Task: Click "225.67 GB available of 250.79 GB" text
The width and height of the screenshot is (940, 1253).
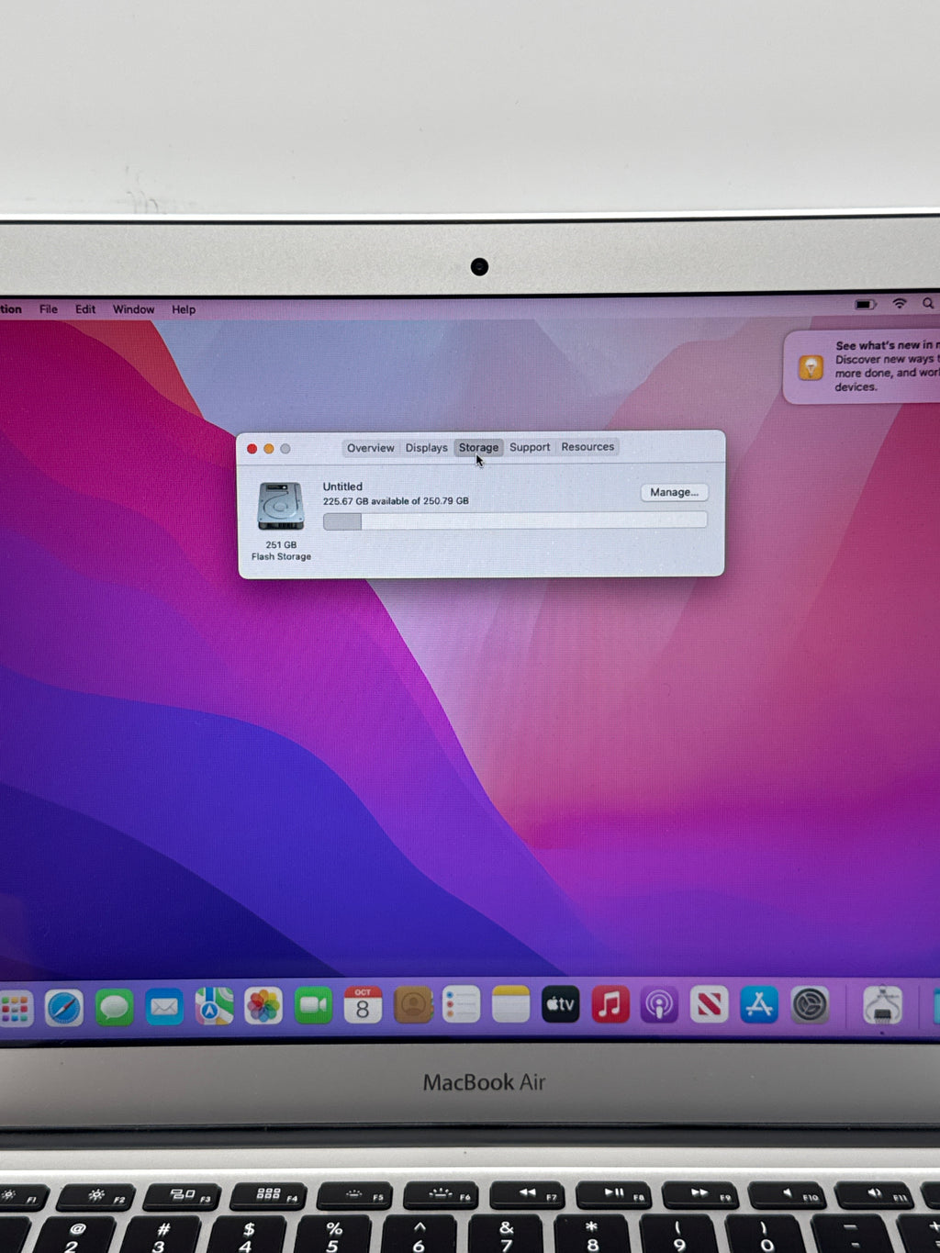Action: [x=396, y=501]
